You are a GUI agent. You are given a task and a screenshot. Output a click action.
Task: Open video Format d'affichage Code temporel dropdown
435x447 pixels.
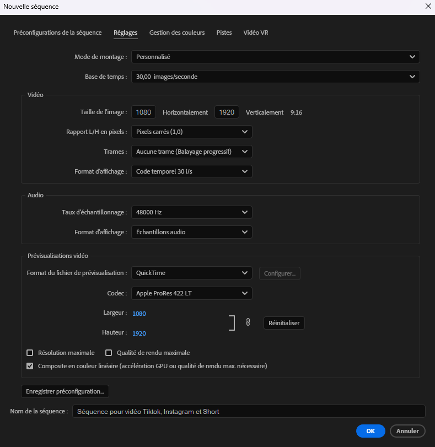pos(192,171)
